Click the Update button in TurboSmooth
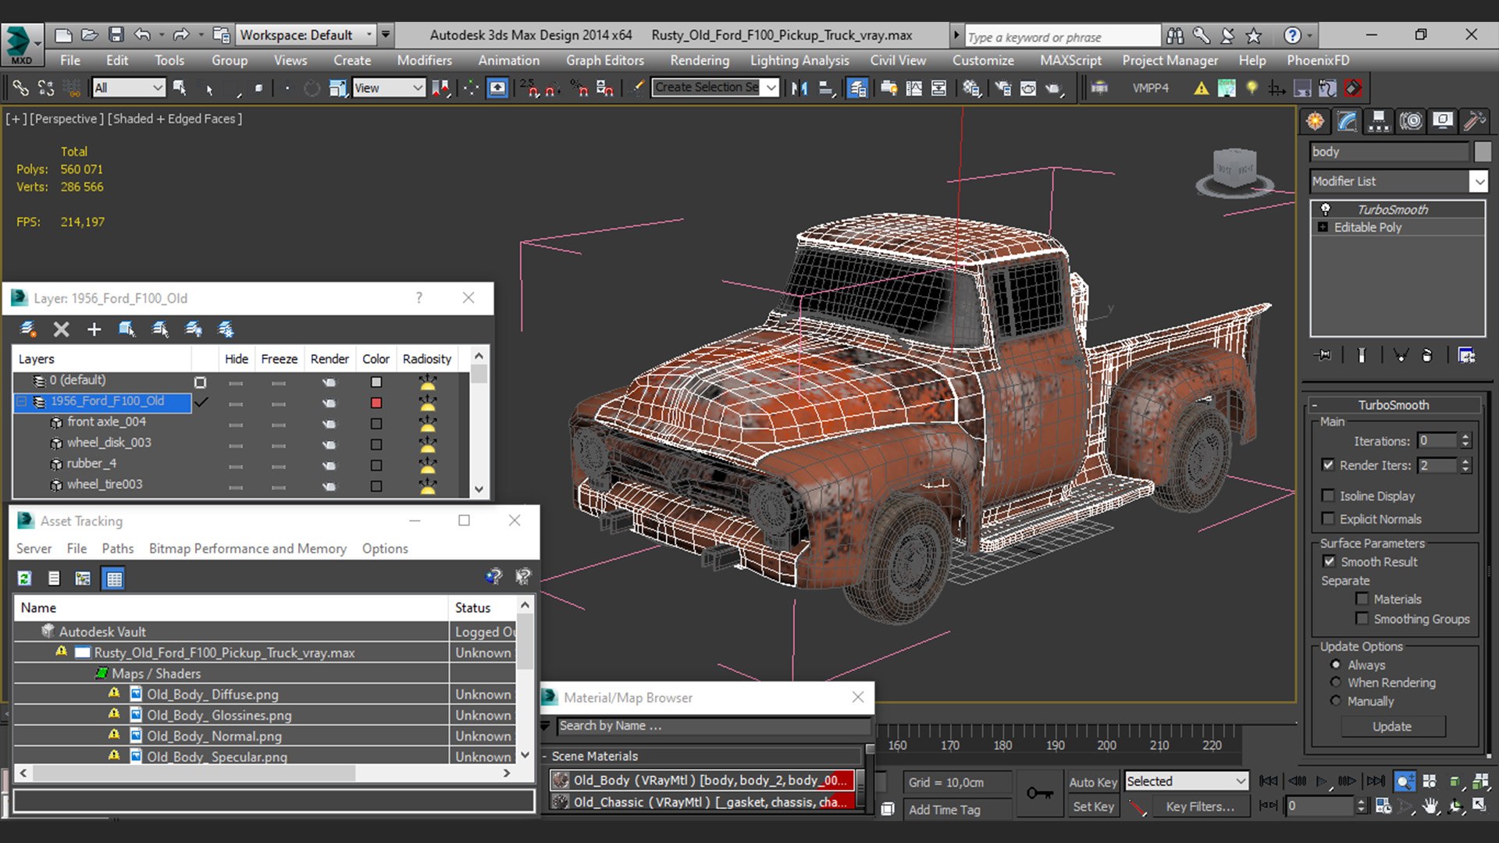1499x843 pixels. coord(1392,727)
